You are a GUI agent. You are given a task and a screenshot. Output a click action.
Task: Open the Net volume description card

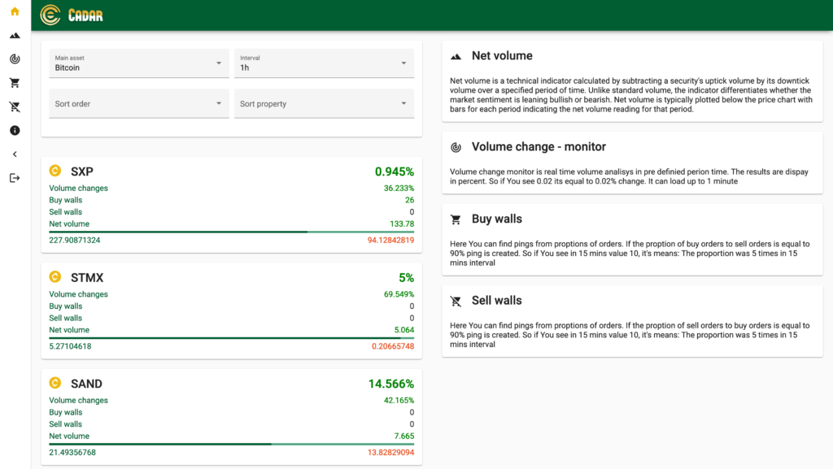[632, 81]
